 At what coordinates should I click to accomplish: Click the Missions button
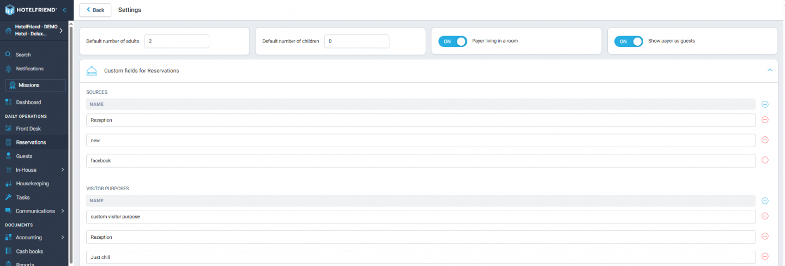point(35,85)
